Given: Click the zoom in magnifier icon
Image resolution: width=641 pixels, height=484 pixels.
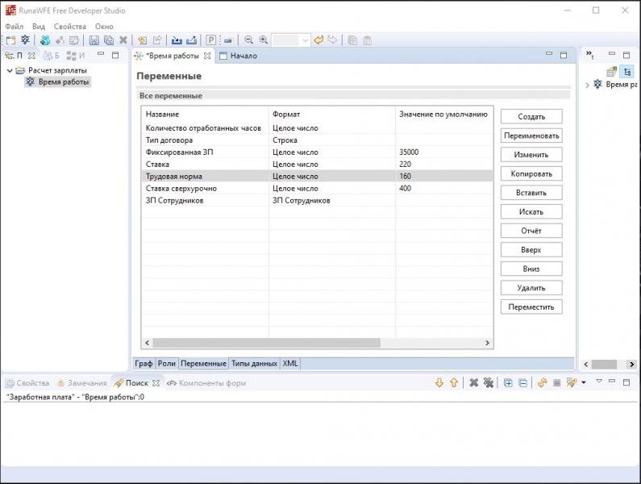Looking at the screenshot, I should point(263,40).
